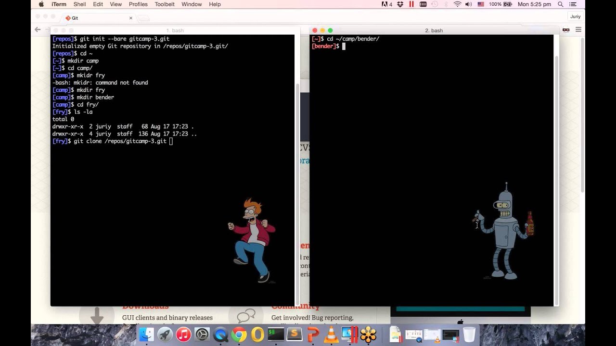Click the Apple menu logo
Screen dimensions: 616x346
(x=41, y=4)
